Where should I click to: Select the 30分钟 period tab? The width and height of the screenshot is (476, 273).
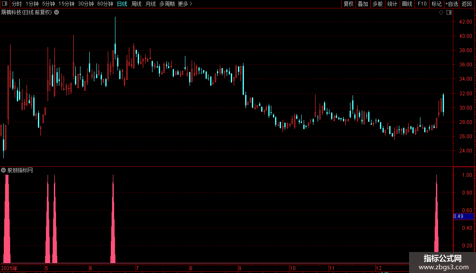[86, 4]
